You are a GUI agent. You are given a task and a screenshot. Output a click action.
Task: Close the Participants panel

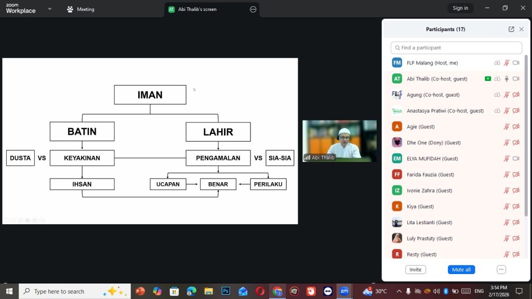(x=522, y=29)
